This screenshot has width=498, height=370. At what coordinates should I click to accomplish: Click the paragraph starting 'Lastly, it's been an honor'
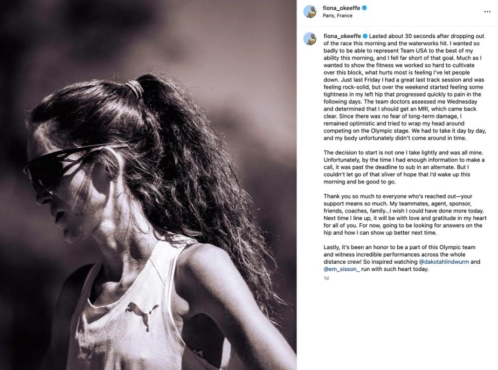(402, 258)
